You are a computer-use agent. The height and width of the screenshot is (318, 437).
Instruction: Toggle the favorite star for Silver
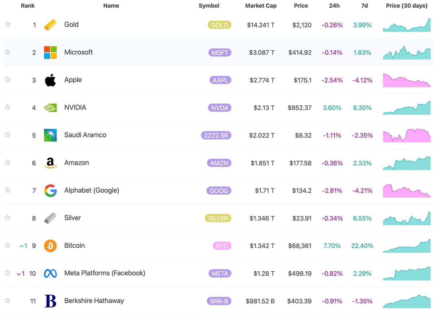pyautogui.click(x=7, y=218)
